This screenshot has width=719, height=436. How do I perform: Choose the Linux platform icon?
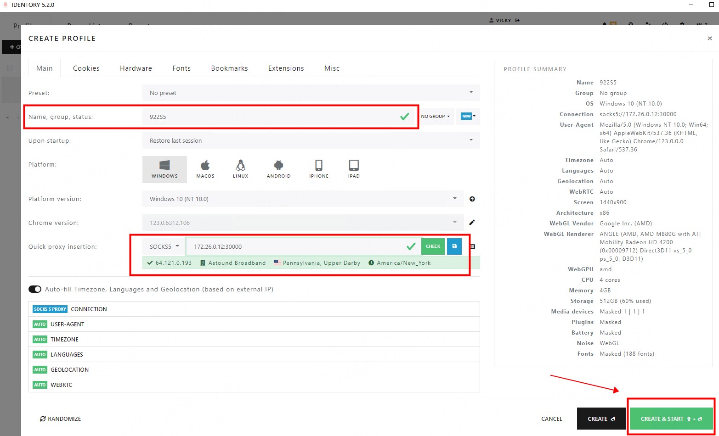(240, 169)
